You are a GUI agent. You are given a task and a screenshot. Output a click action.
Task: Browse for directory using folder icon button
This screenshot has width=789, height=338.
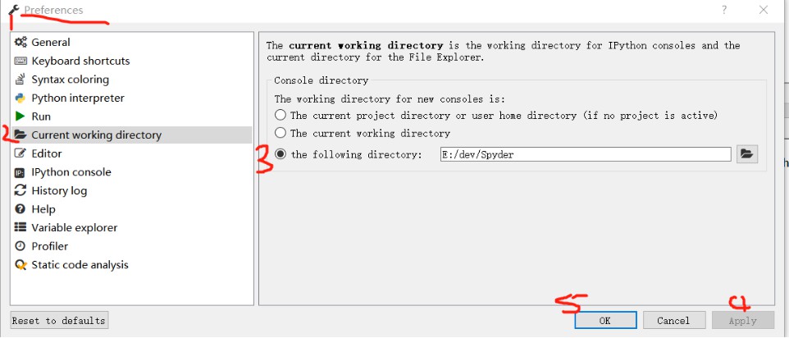click(746, 154)
